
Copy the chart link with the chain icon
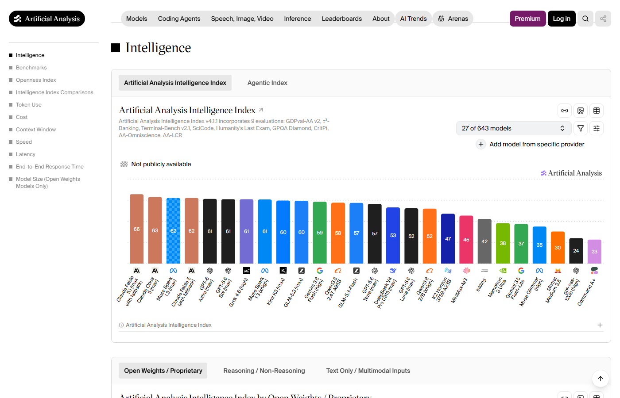(565, 111)
